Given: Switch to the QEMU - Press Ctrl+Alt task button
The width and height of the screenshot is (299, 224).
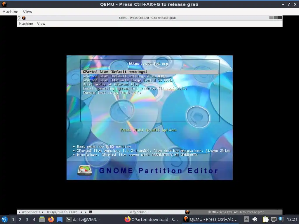Looking at the screenshot, I should (211, 219).
